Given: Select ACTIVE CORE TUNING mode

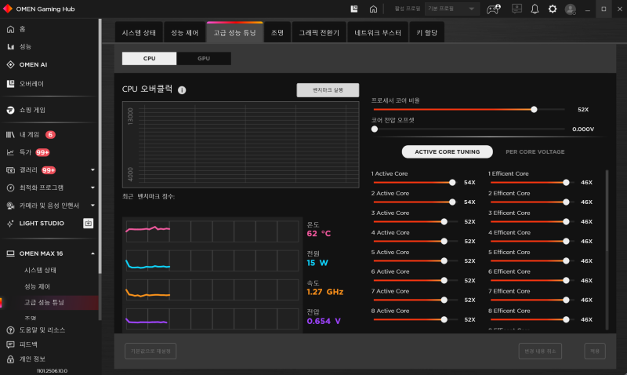Looking at the screenshot, I should click(x=447, y=151).
